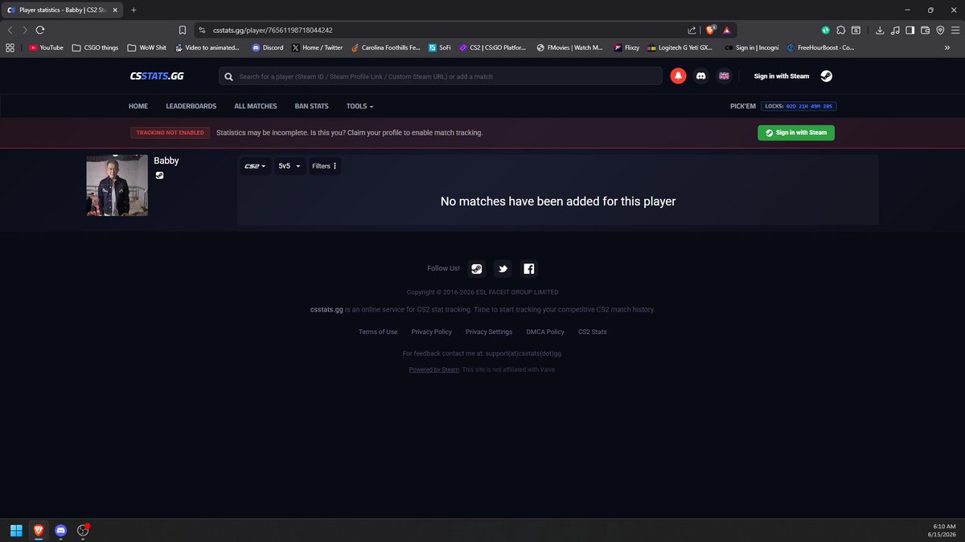Open the CS2 game dropdown

255,166
